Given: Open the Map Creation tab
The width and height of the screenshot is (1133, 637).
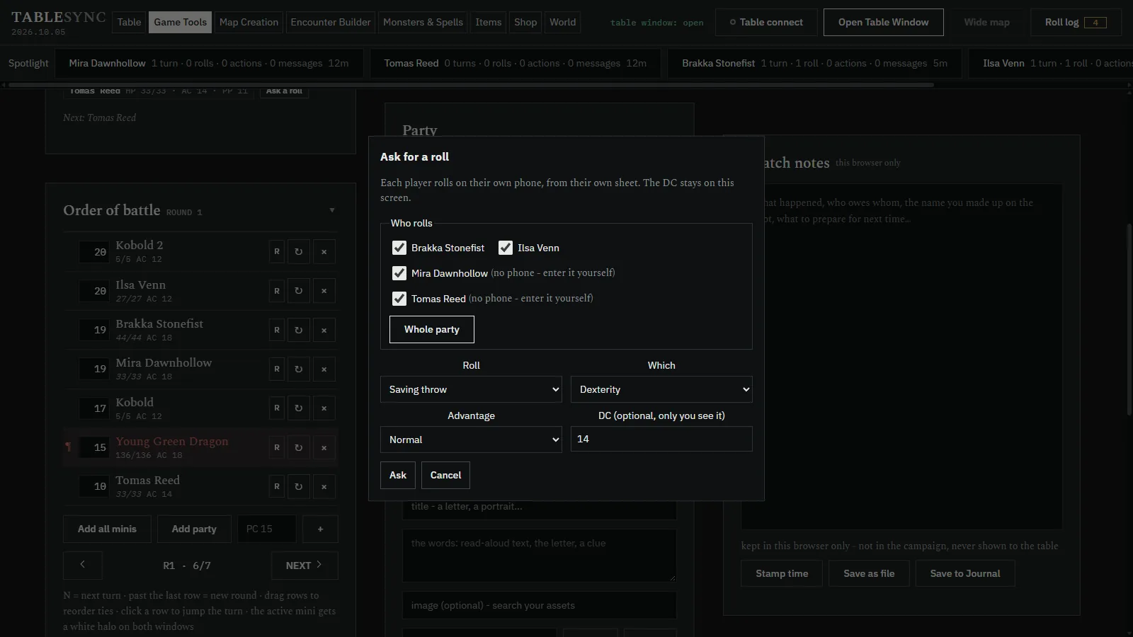Looking at the screenshot, I should pyautogui.click(x=249, y=22).
